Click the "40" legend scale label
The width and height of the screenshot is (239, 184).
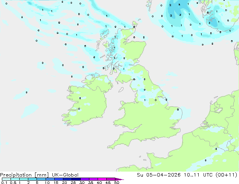pos(99,182)
